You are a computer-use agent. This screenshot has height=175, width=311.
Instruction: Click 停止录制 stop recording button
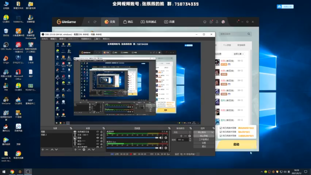204,136
